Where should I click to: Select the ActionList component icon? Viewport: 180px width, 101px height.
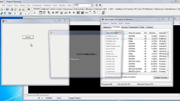(103, 13)
